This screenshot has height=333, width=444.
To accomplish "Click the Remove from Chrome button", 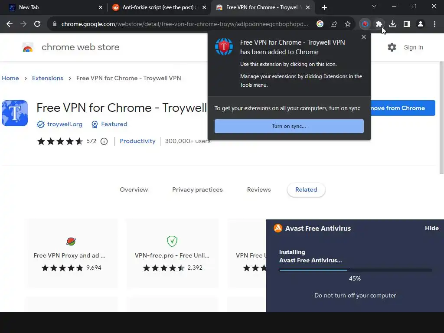I will tap(403, 108).
